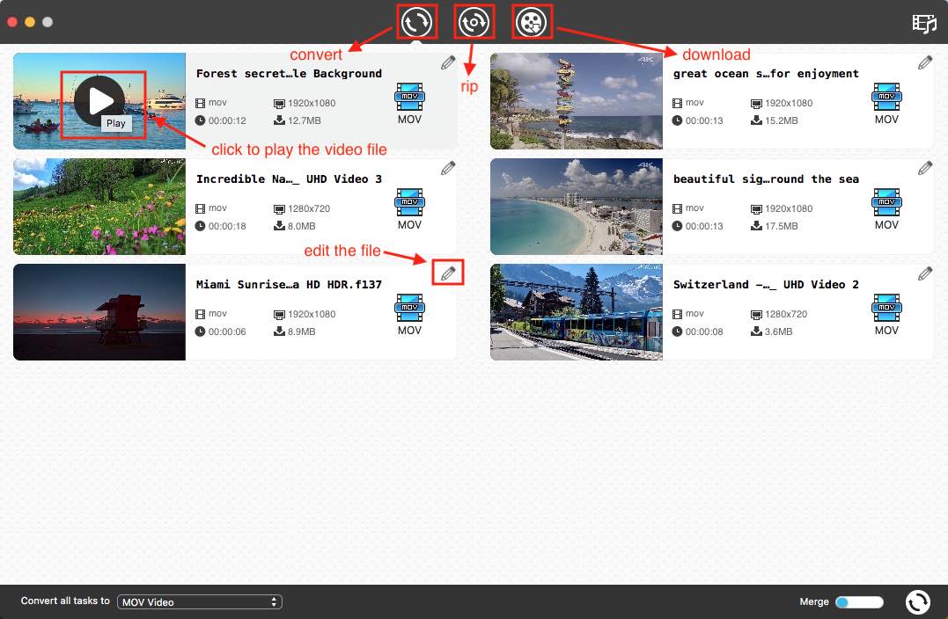Open the Rip tool
Image resolution: width=948 pixels, height=619 pixels.
click(x=474, y=22)
